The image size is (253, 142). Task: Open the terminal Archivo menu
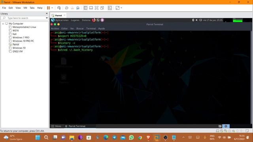[x=55, y=28]
